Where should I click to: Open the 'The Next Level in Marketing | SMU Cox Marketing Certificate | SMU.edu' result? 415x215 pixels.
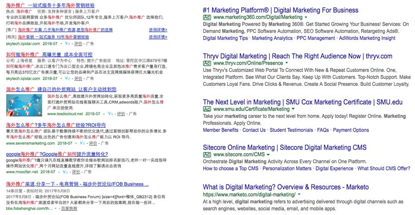click(303, 102)
